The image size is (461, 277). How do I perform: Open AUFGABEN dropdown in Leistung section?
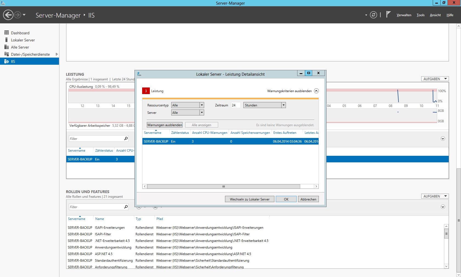point(435,79)
